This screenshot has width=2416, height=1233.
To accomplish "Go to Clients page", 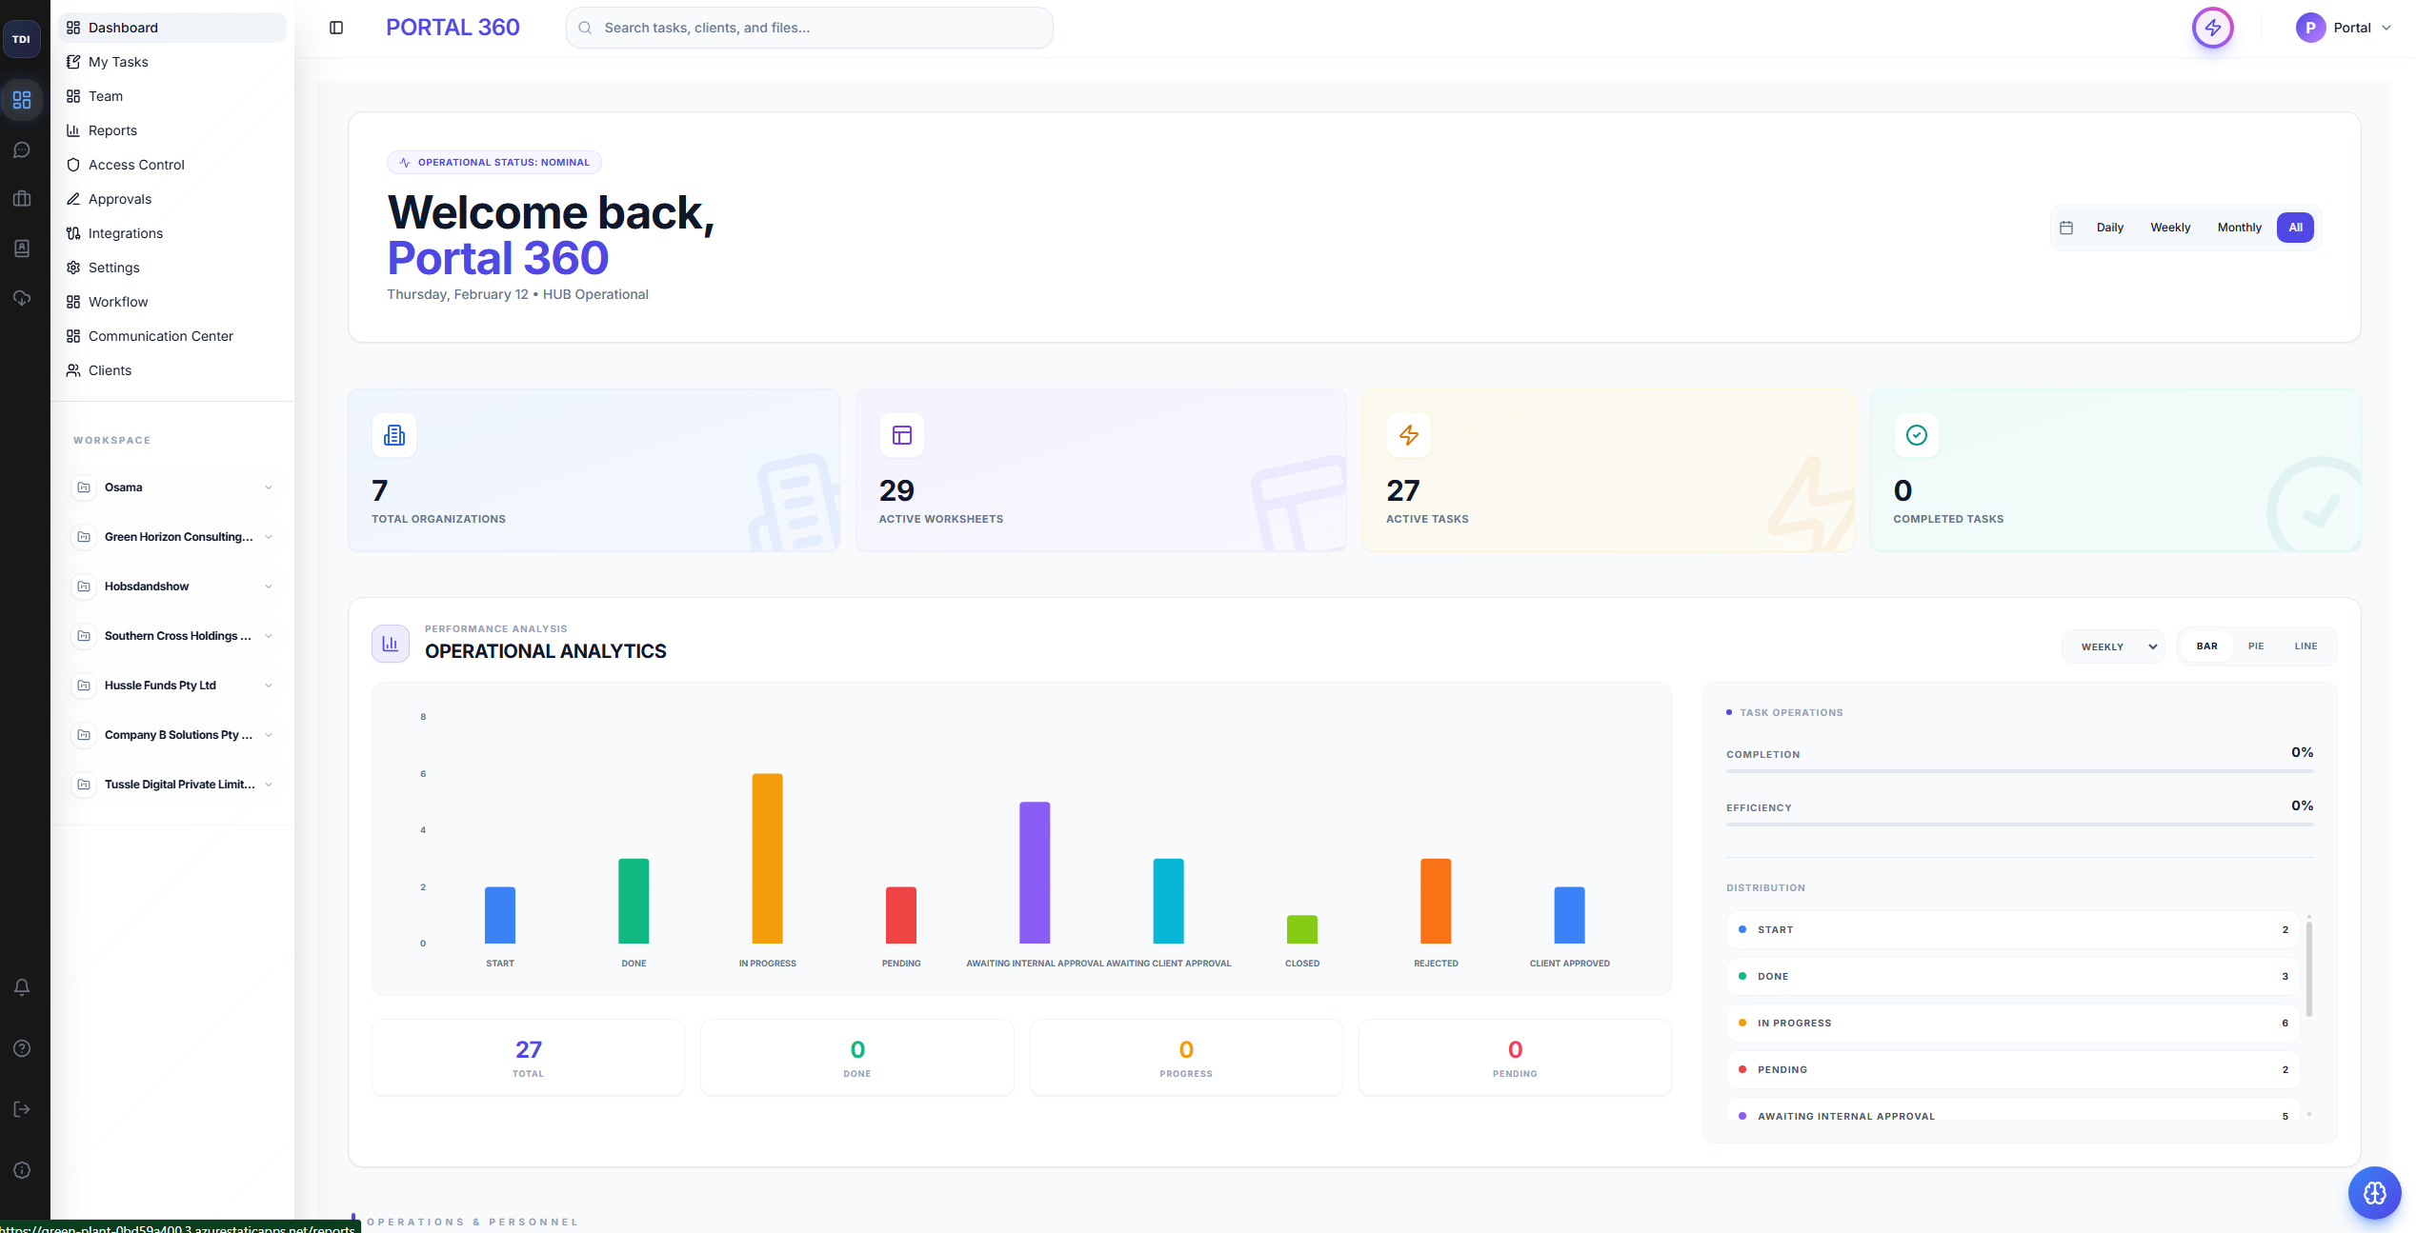I will 172,370.
